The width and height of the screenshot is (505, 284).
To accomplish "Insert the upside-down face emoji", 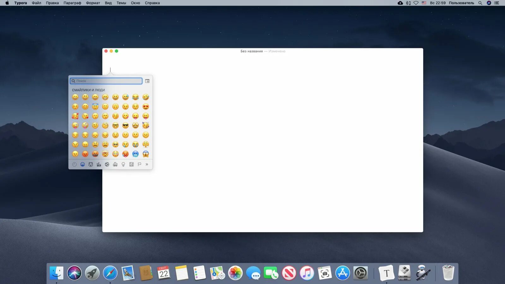I will (x=115, y=107).
